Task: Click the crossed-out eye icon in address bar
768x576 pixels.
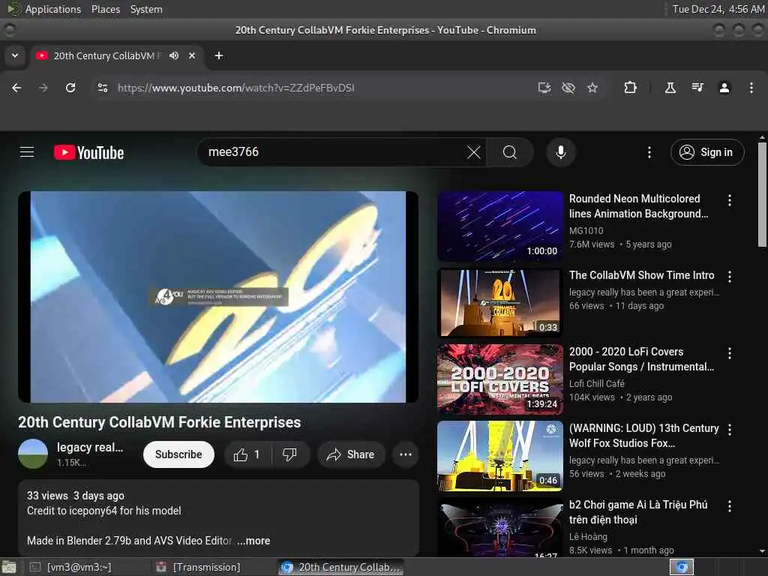Action: click(x=568, y=88)
